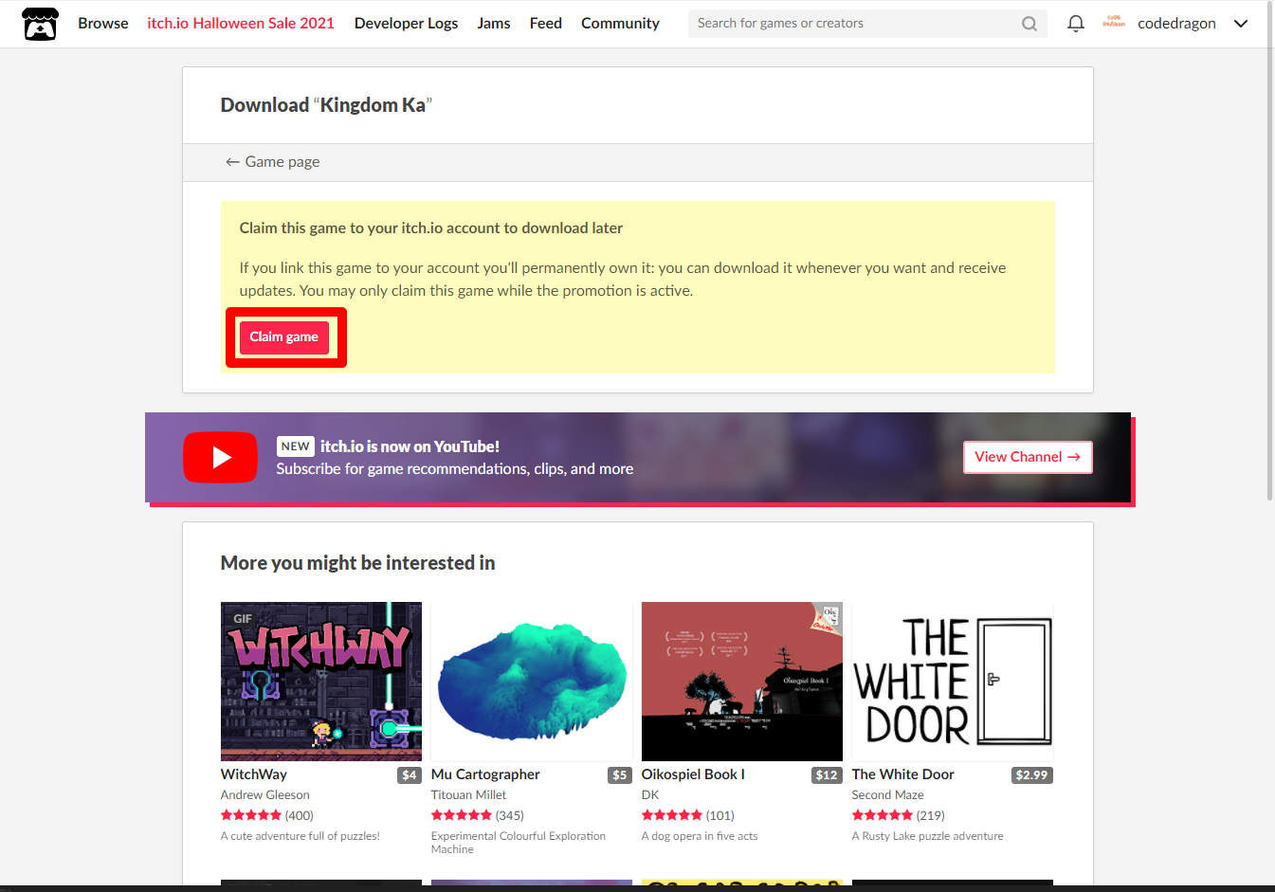The width and height of the screenshot is (1275, 892).
Task: Click the $5 price tag on Mu Cartographer
Action: [x=620, y=775]
